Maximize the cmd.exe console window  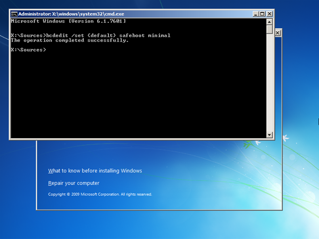tap(262, 14)
